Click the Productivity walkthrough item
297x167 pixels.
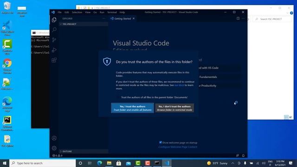pos(220,85)
